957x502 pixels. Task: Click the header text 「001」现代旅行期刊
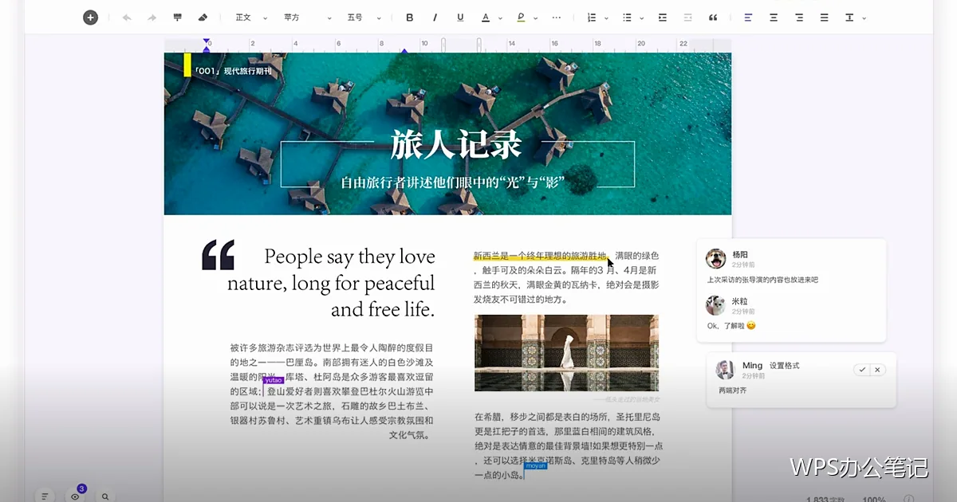pos(232,71)
